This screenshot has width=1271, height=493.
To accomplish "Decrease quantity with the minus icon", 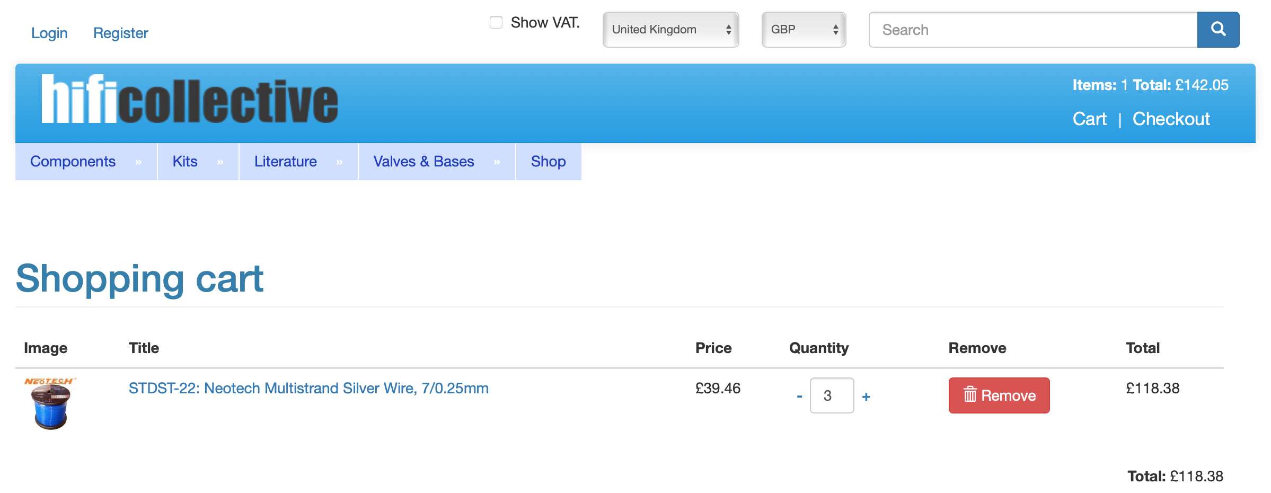I will [x=799, y=397].
